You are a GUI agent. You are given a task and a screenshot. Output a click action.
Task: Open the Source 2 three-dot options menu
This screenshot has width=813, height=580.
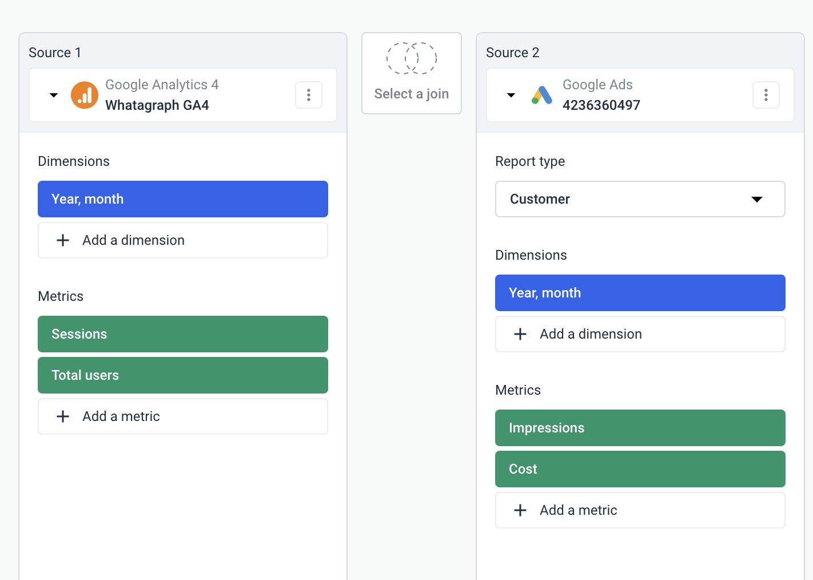(x=766, y=95)
